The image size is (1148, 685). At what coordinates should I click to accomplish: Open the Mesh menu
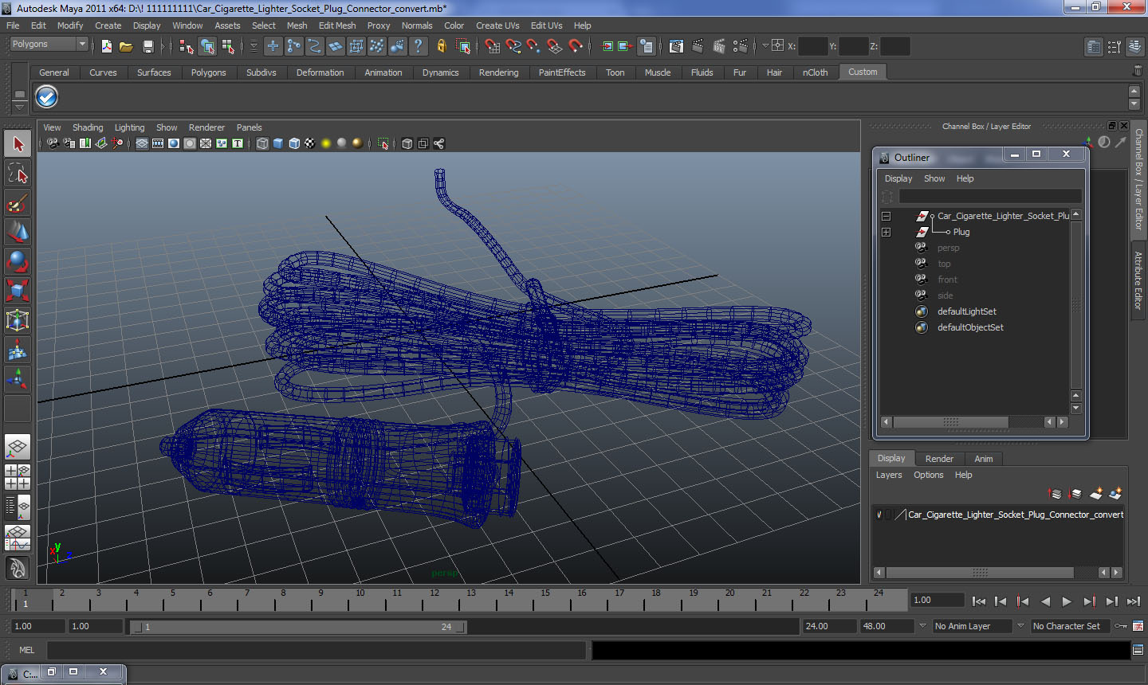[x=297, y=25]
